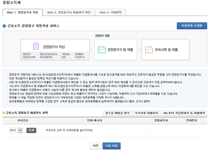The width and height of the screenshot is (210, 153).
Task: Open Step 2. 경정청구서 제출내역 확인 tab
Action: point(69,13)
